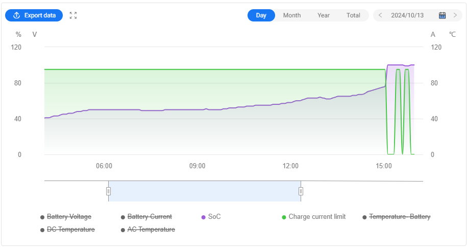Go to next day with right arrow
Viewport: 467px width, 247px height.
(x=455, y=15)
